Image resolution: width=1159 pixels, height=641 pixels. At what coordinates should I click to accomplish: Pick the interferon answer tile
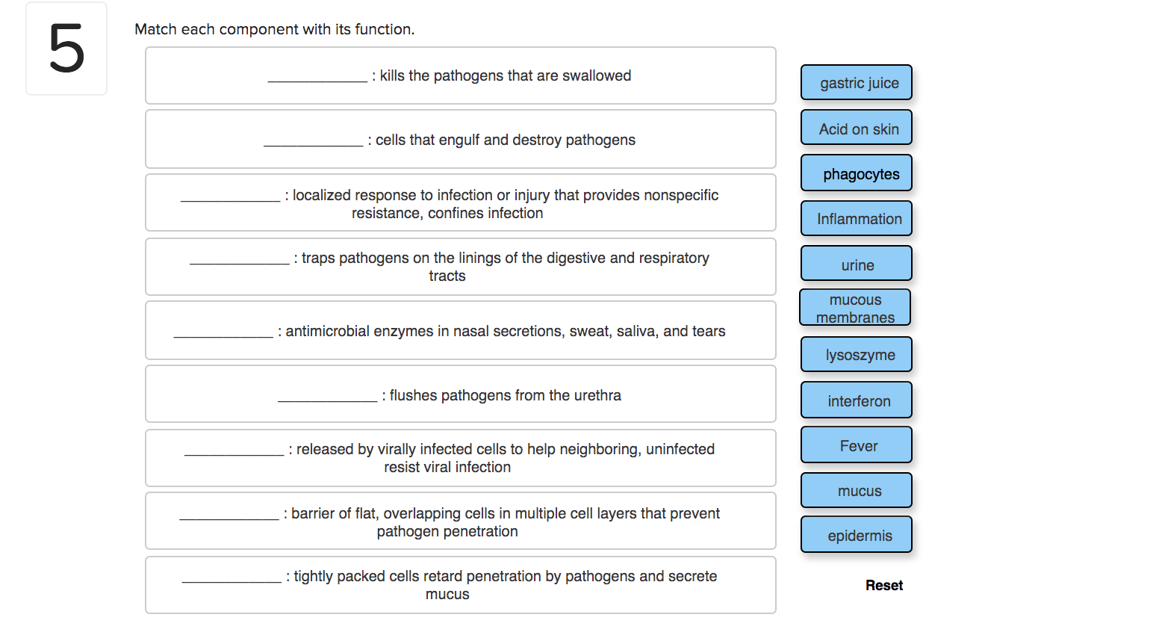pyautogui.click(x=857, y=400)
